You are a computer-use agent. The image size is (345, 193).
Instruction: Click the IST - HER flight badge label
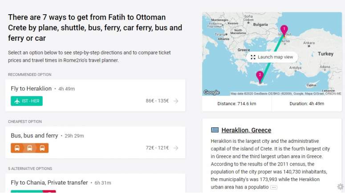click(31, 101)
